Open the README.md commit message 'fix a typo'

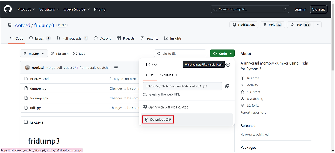124,79
